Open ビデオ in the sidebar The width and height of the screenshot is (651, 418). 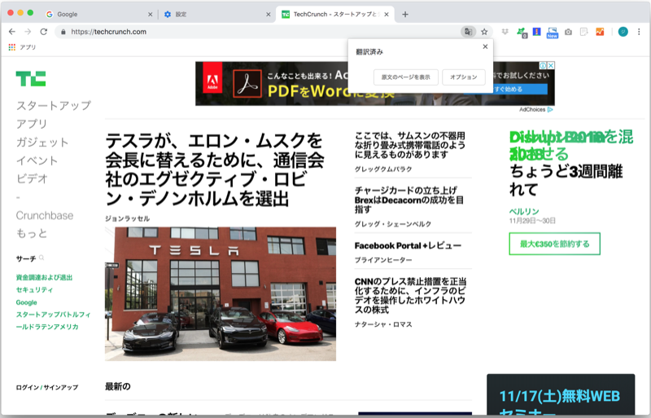(32, 178)
